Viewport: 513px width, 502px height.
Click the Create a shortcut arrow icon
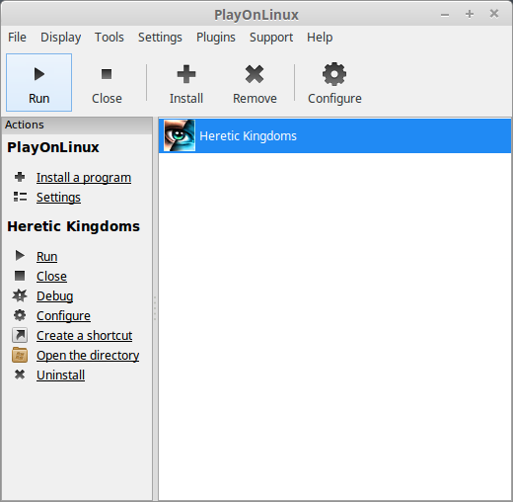click(20, 335)
